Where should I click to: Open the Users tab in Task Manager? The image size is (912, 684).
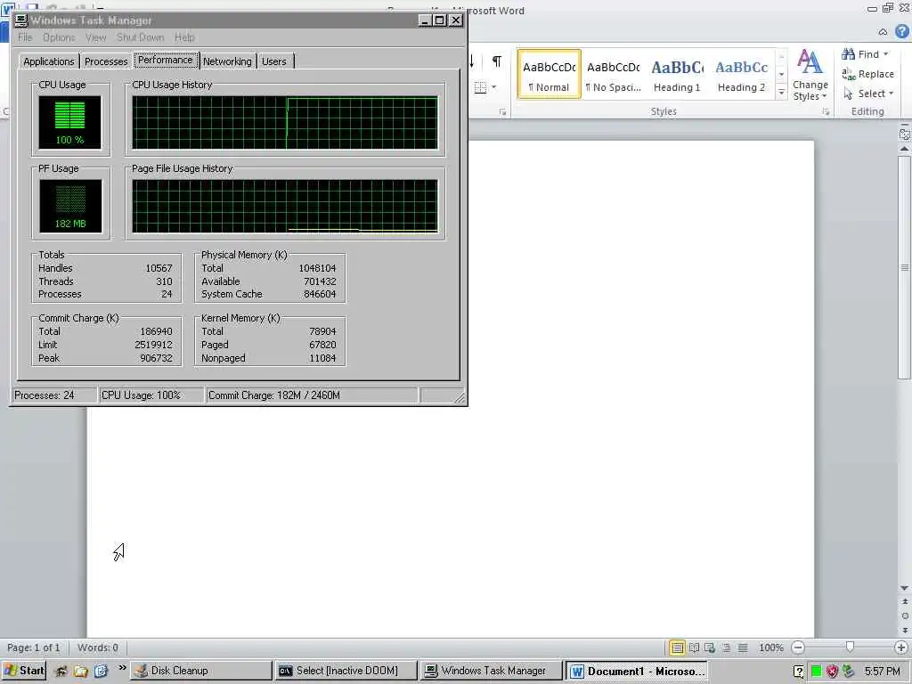coord(274,61)
